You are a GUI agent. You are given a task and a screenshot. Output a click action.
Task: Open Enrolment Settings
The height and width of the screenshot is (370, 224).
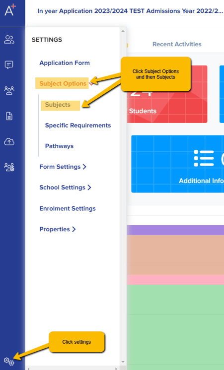(x=68, y=209)
